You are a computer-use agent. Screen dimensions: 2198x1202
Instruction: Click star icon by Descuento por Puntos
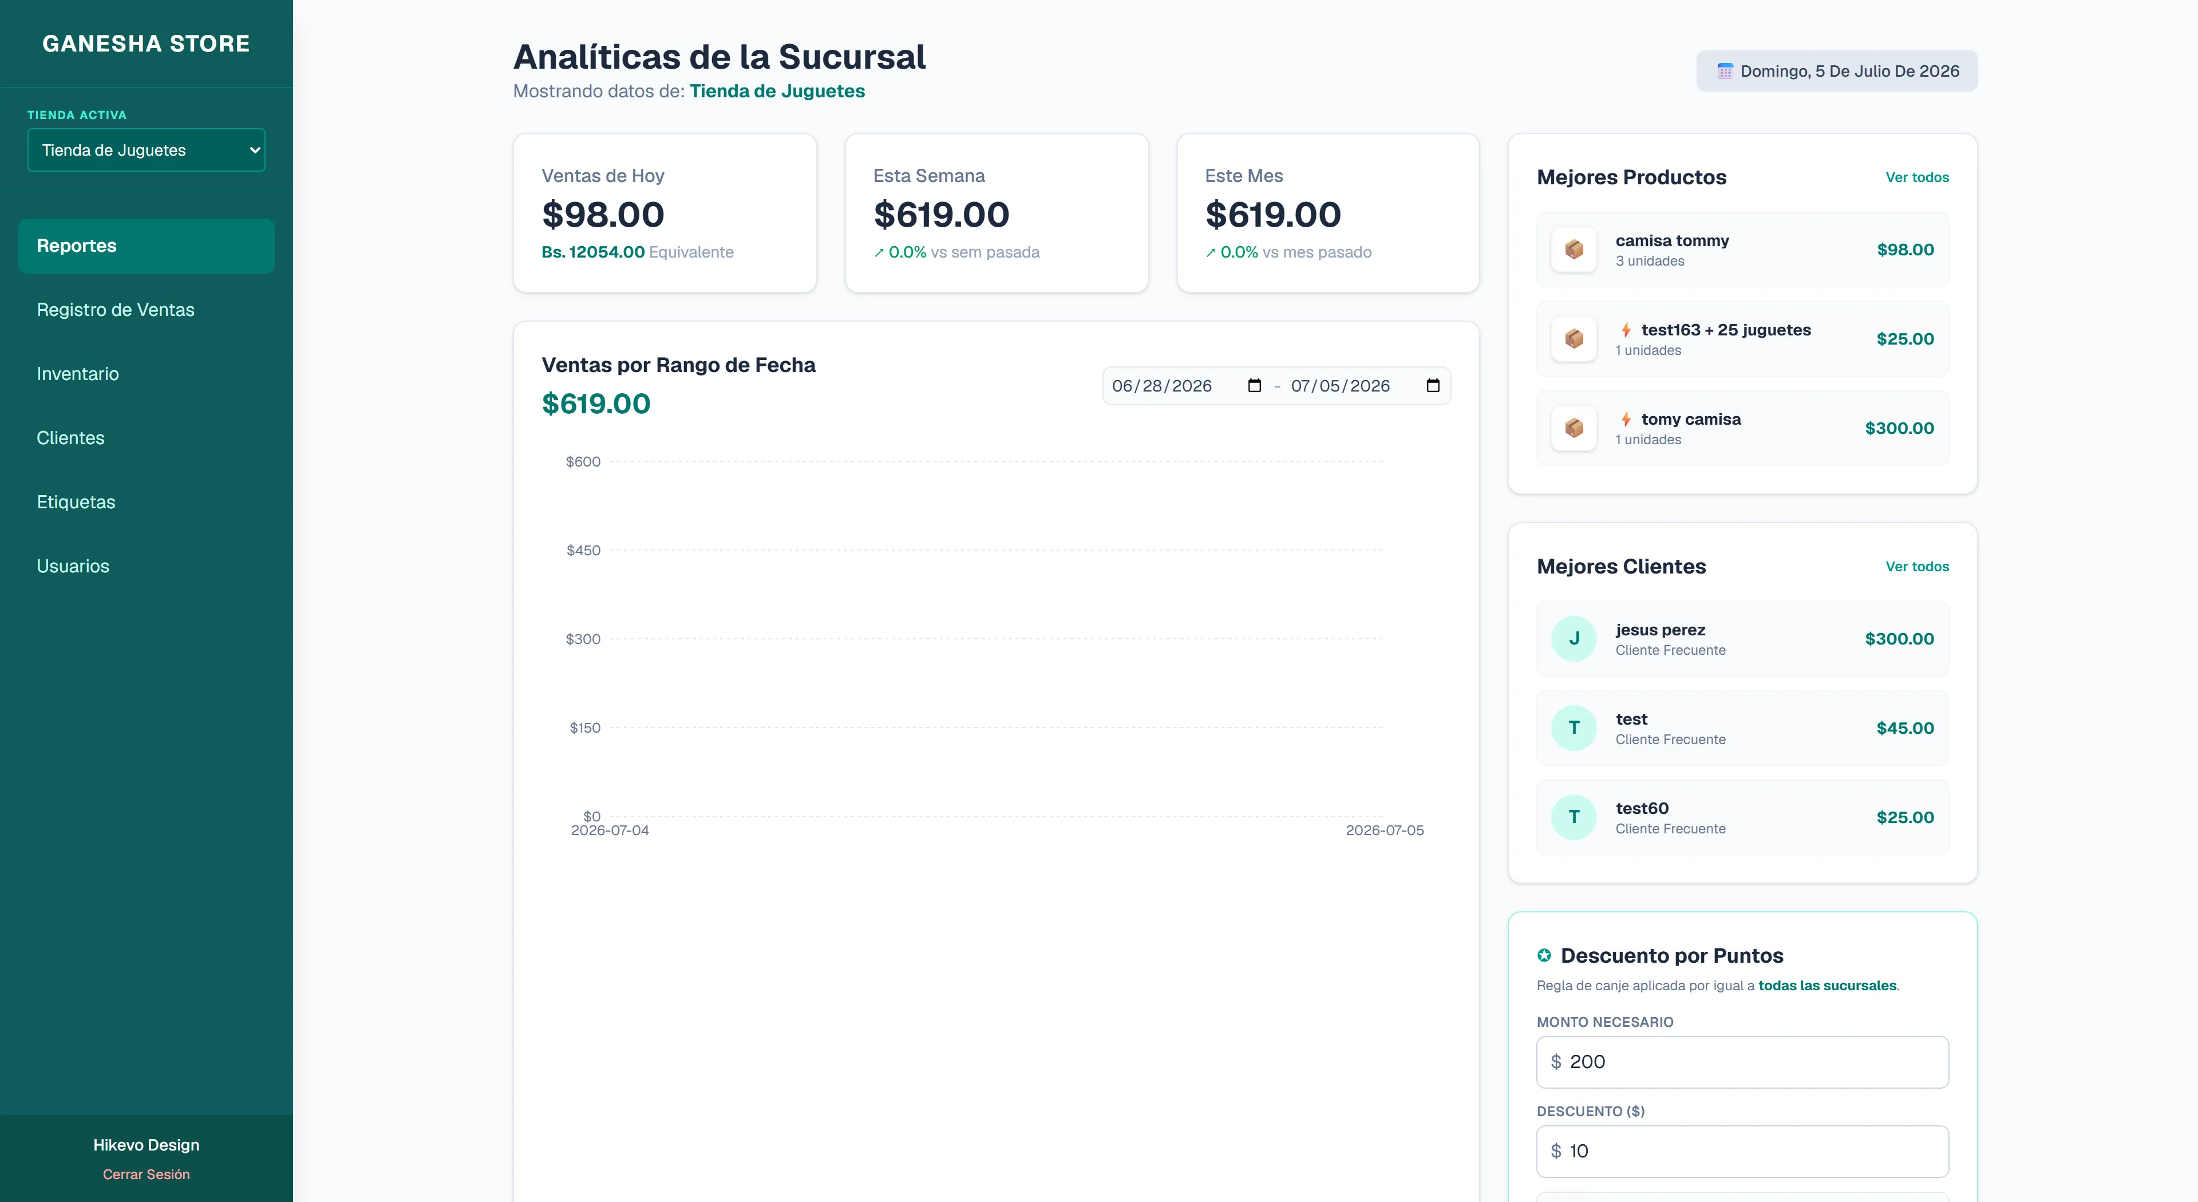point(1544,955)
